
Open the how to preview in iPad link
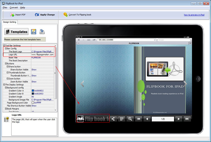pyautogui.click(x=194, y=15)
